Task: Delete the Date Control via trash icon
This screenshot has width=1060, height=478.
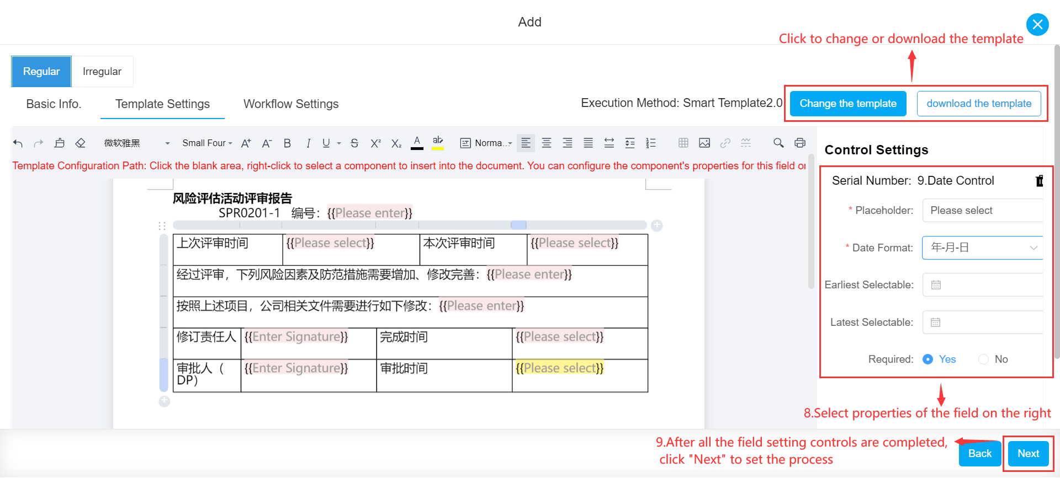Action: [x=1039, y=181]
